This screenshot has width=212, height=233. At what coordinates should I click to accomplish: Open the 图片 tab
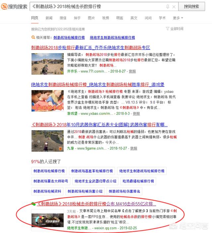click(91, 18)
